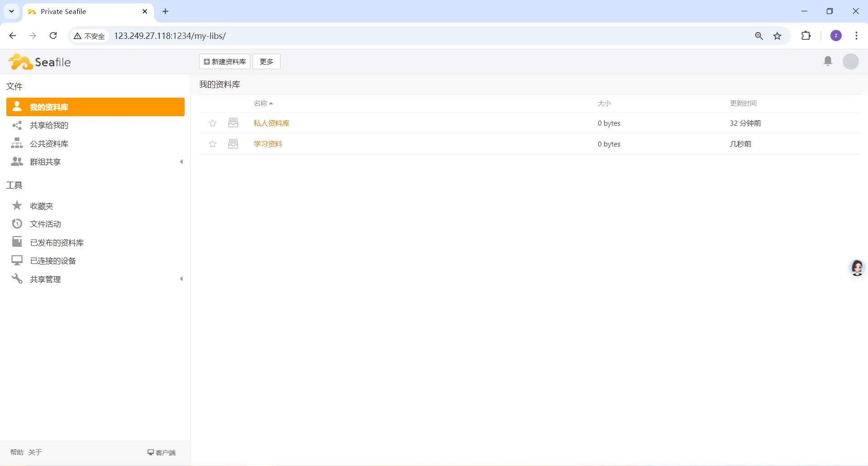Star the 学习资料 library
This screenshot has width=868, height=466.
tap(213, 144)
